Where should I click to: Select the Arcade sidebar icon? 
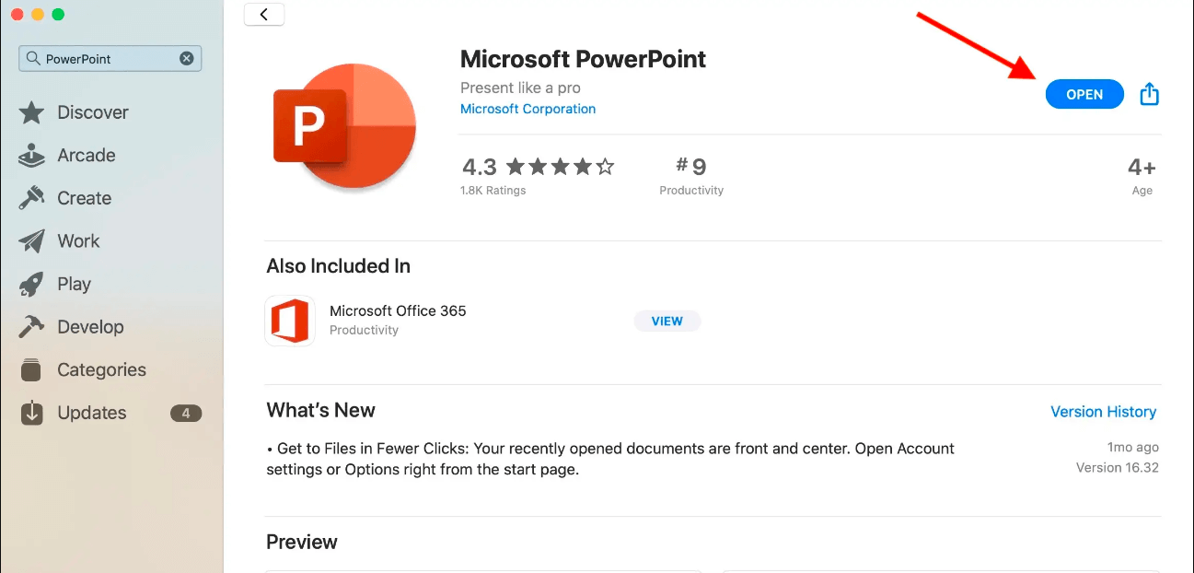point(84,155)
